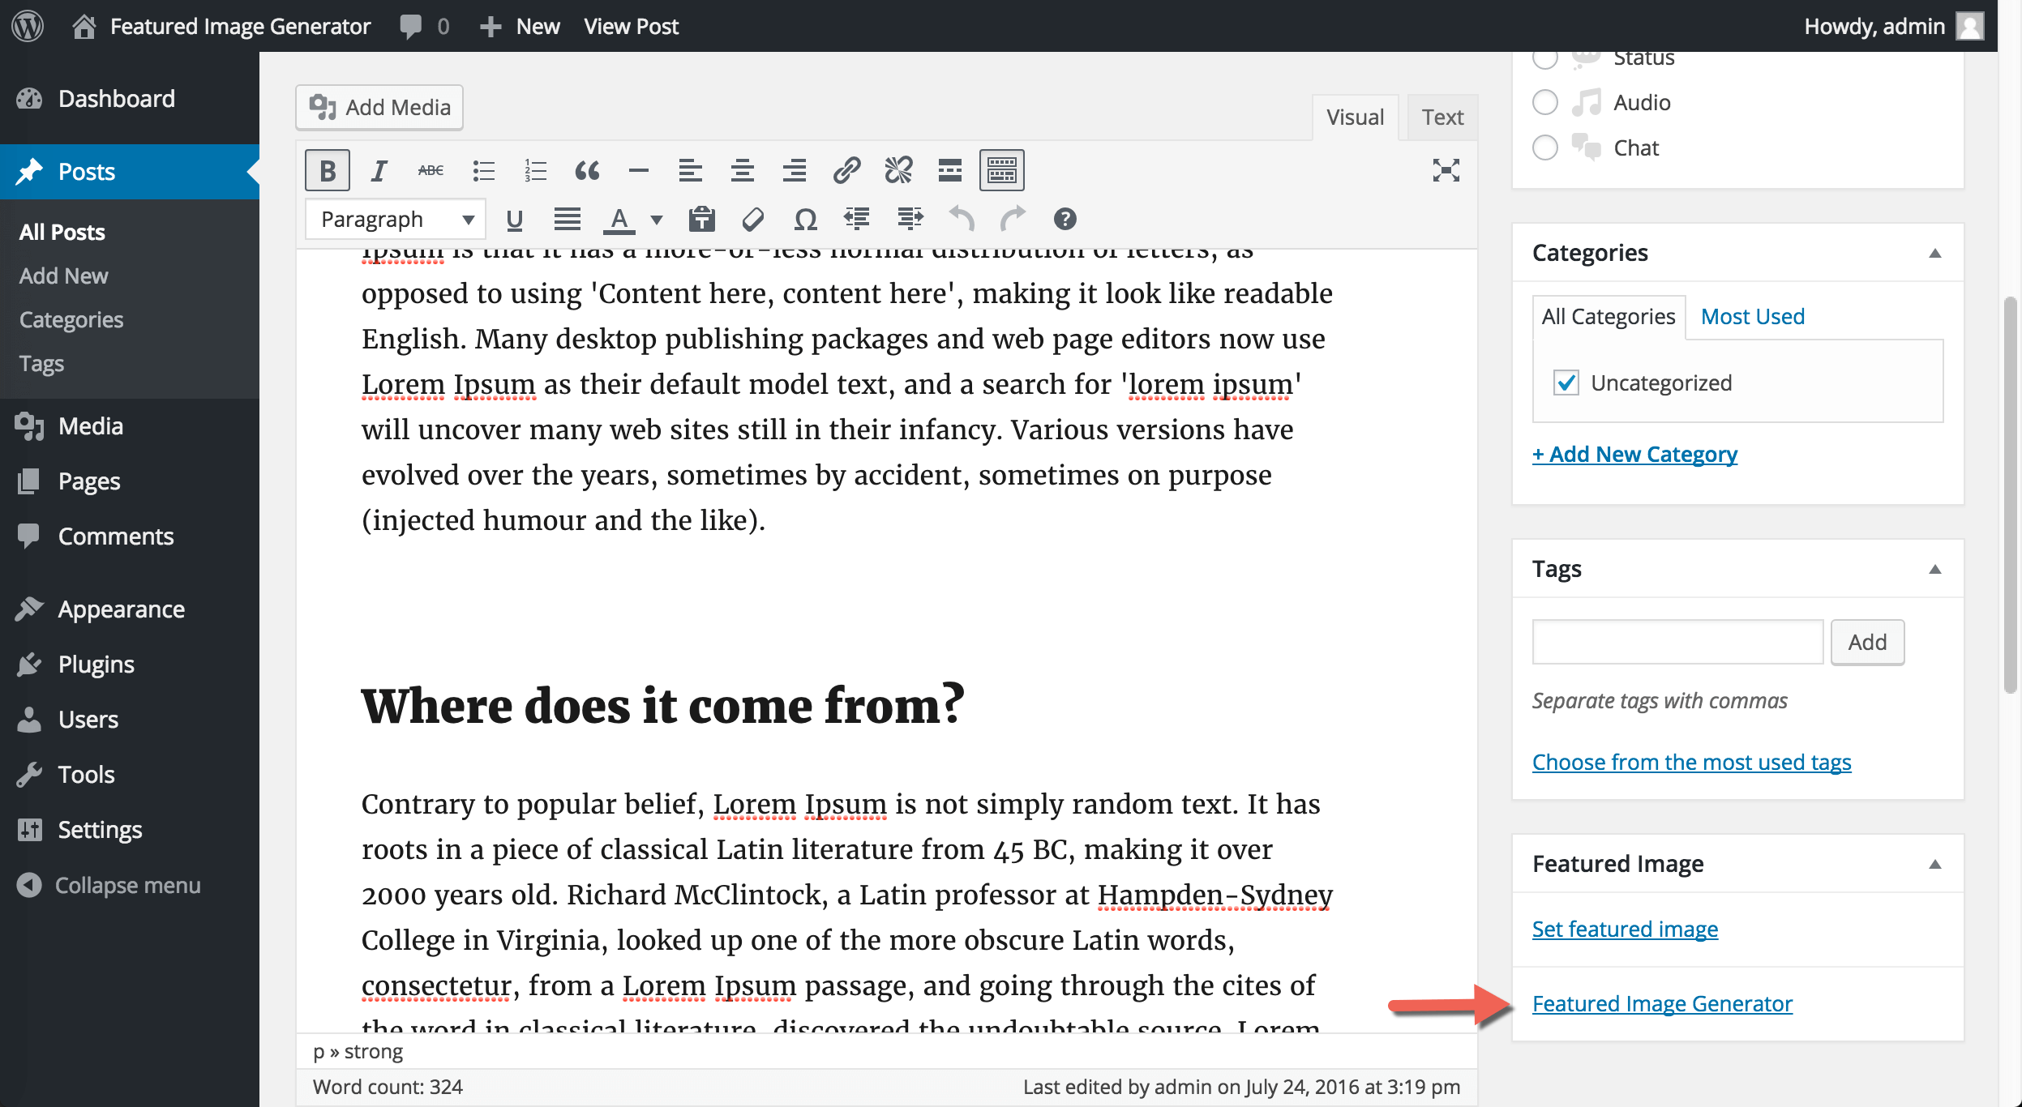This screenshot has width=2022, height=1107.
Task: Select the Chat post format
Action: (1545, 148)
